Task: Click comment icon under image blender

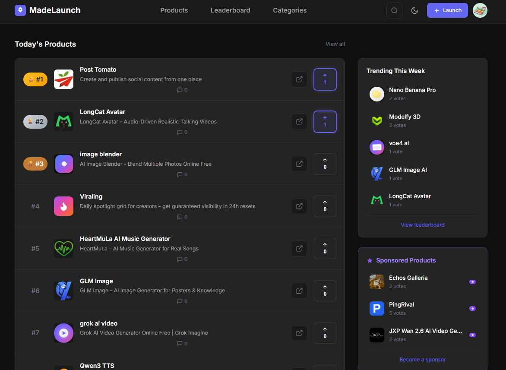Action: [x=180, y=175]
